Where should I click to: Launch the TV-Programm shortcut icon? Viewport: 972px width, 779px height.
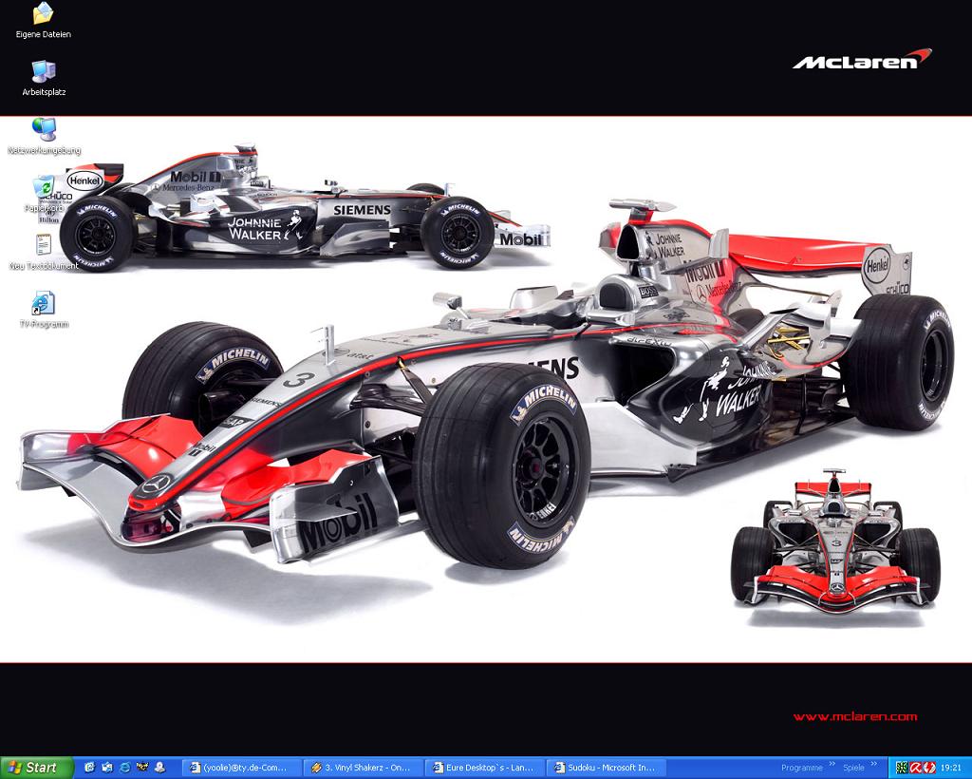(43, 304)
